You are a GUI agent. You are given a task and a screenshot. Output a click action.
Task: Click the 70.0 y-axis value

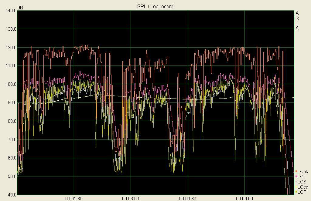pos(12,139)
